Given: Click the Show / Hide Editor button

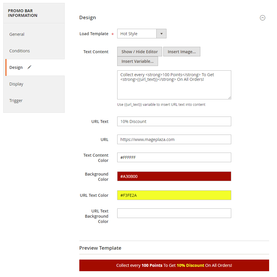Looking at the screenshot, I should point(139,51).
